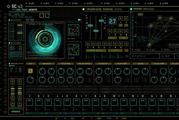
Task: Toggle step pad 13
Action: 143,102
